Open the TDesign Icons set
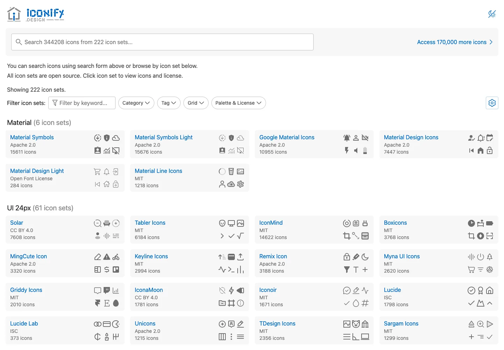Viewport: 504px width, 350px height. tap(277, 323)
